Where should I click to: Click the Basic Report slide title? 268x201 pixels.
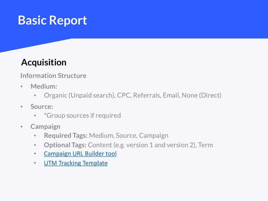point(52,20)
